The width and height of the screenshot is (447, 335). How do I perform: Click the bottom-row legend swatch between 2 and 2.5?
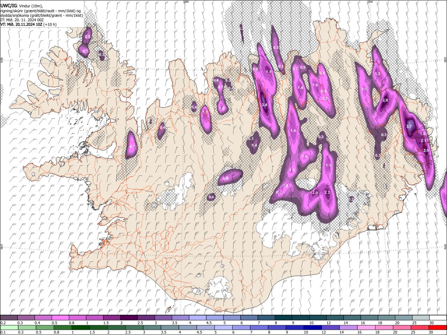[116, 327]
